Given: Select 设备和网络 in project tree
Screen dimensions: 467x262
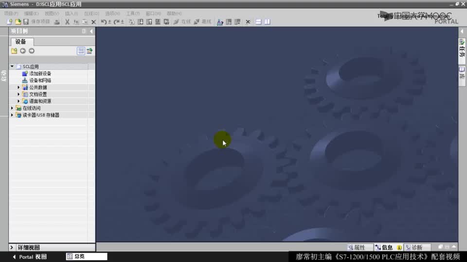Looking at the screenshot, I should (40, 81).
